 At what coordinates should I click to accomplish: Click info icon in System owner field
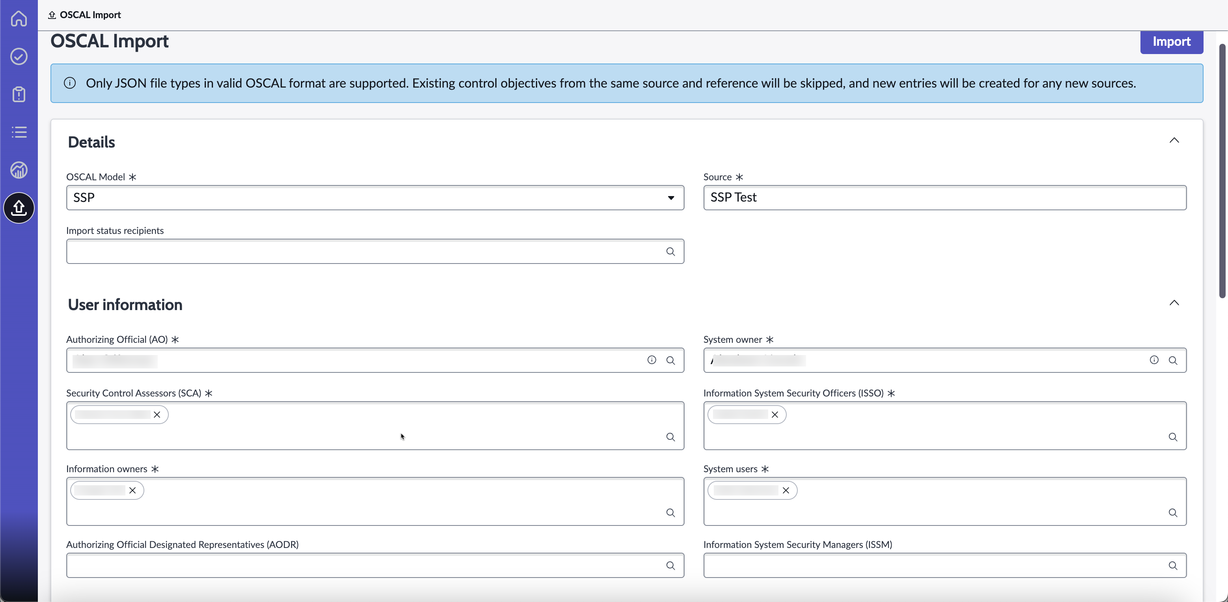pos(1153,360)
